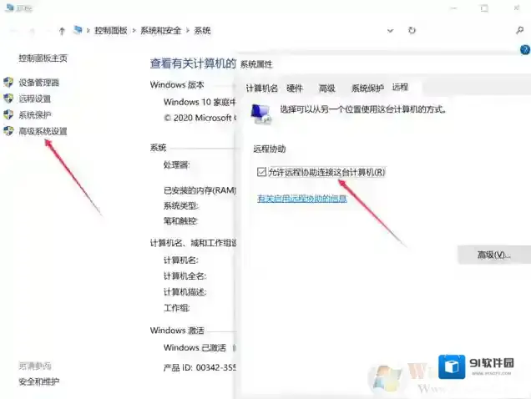Switch to the 计算机名 tab
The width and height of the screenshot is (531, 399).
pyautogui.click(x=261, y=88)
